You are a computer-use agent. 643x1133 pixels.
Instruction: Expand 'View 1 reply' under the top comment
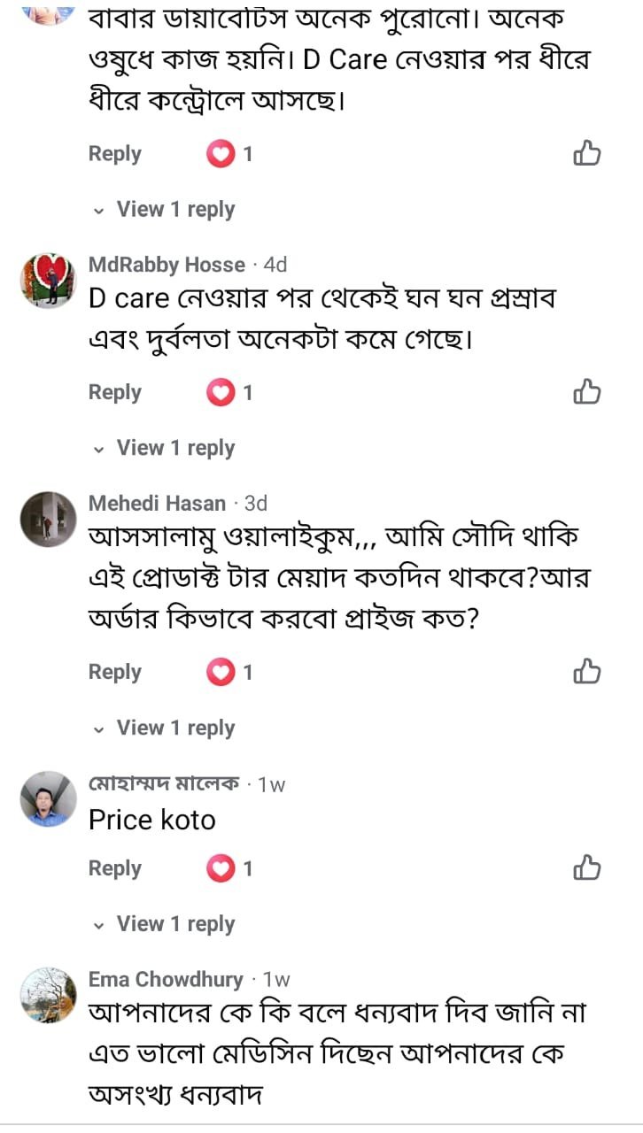(x=175, y=210)
